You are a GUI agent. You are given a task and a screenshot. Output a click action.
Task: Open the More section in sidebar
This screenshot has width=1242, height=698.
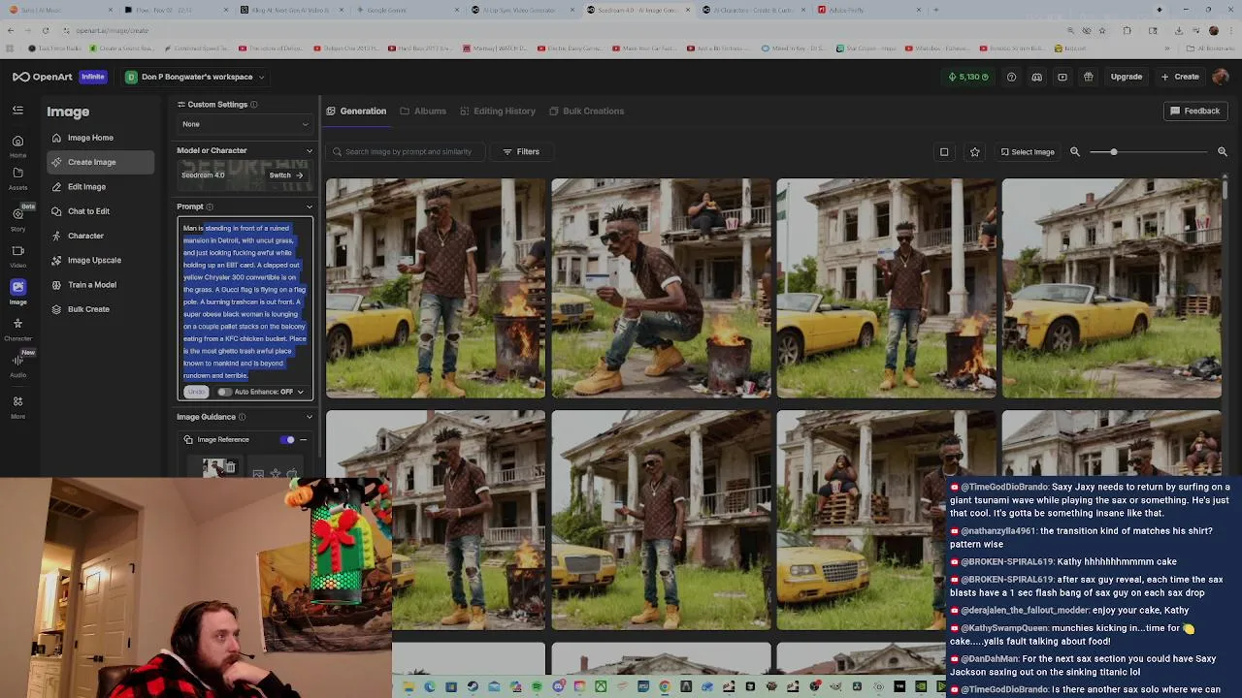17,406
